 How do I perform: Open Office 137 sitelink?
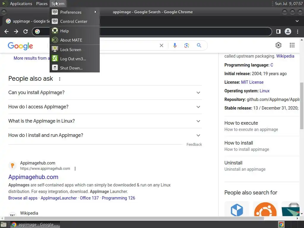click(89, 198)
